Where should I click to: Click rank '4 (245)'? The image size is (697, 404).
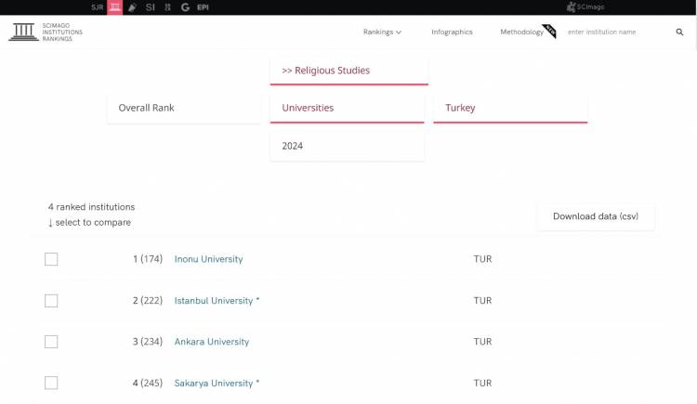pyautogui.click(x=148, y=384)
